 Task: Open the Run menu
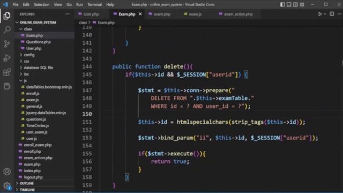click(x=79, y=4)
